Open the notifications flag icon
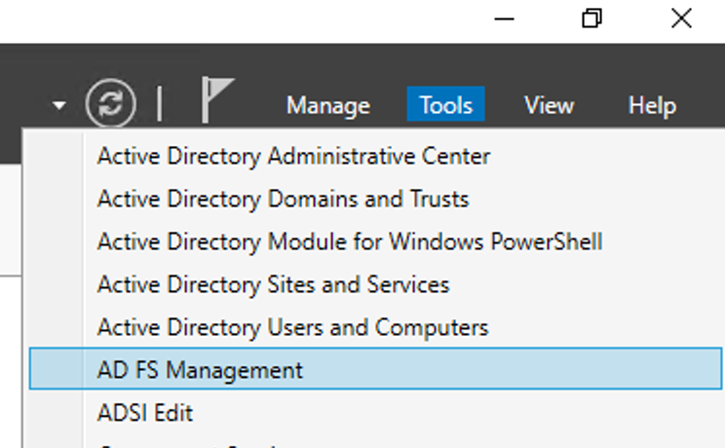 (217, 100)
